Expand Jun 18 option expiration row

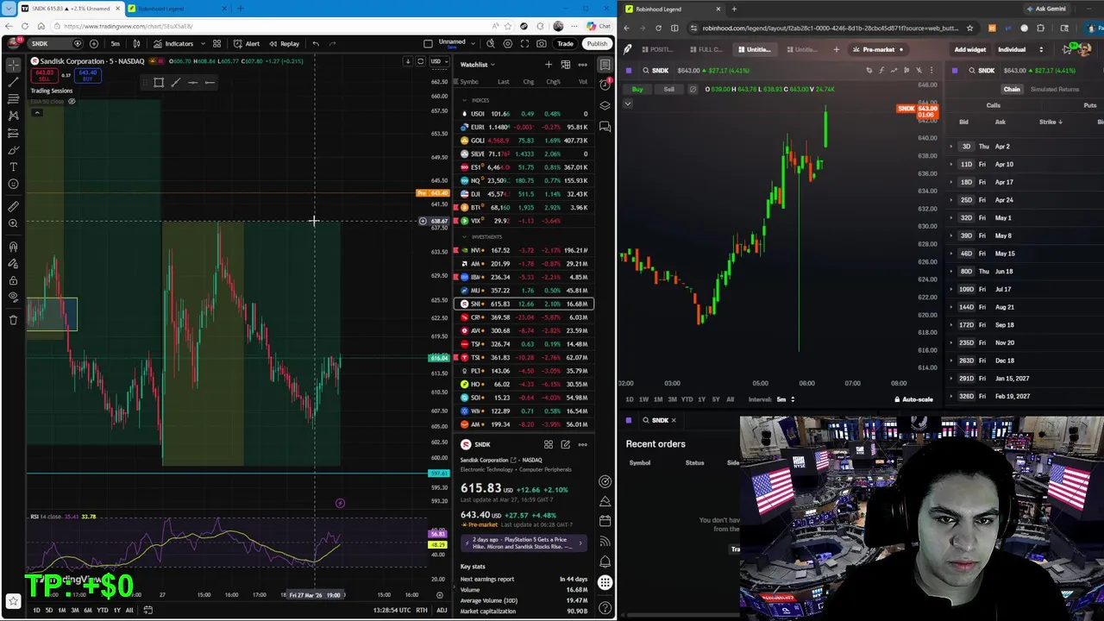coord(1026,272)
